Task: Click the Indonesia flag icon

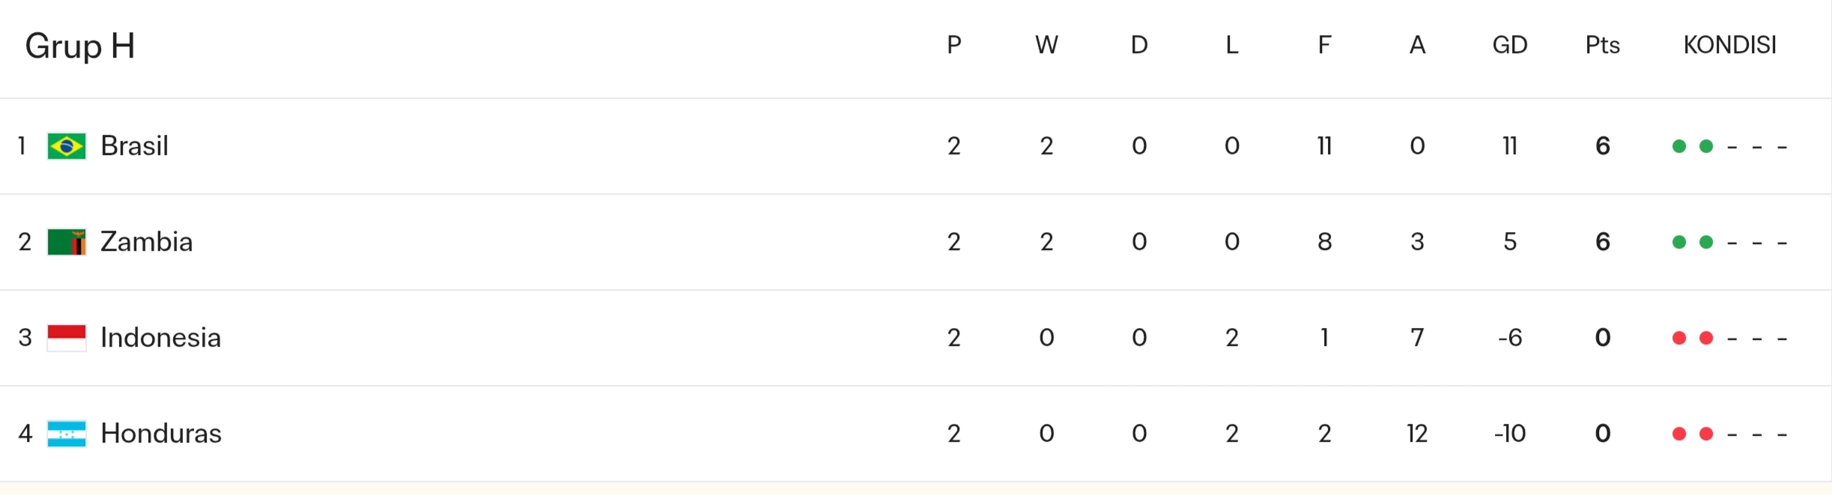Action: [x=66, y=338]
